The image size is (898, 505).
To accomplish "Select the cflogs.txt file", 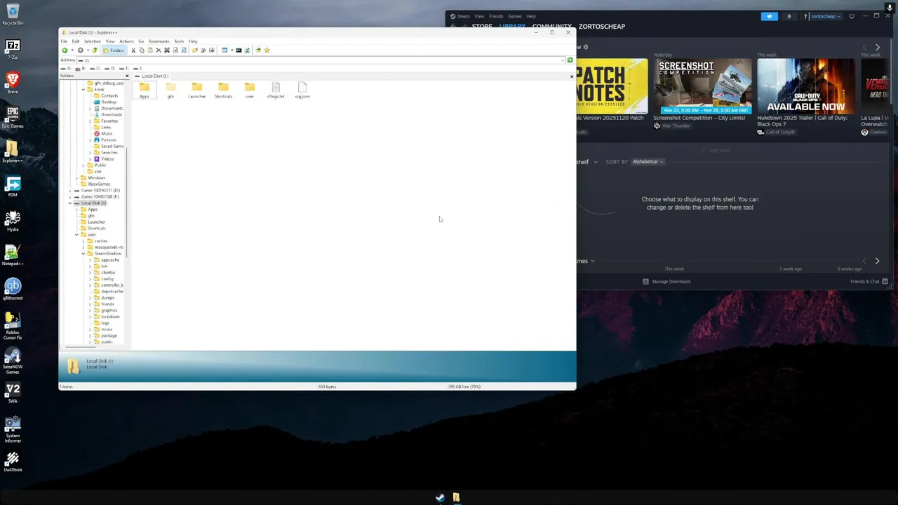I will (276, 90).
